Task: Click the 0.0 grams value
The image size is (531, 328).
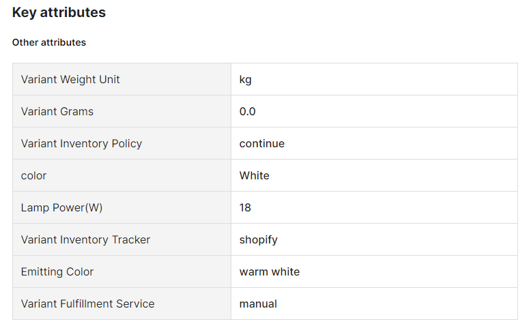Action: click(x=248, y=111)
